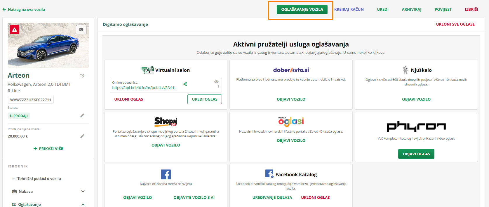489x207 pixels.
Task: Click the back arrow to all vehicles
Action: pos(4,9)
